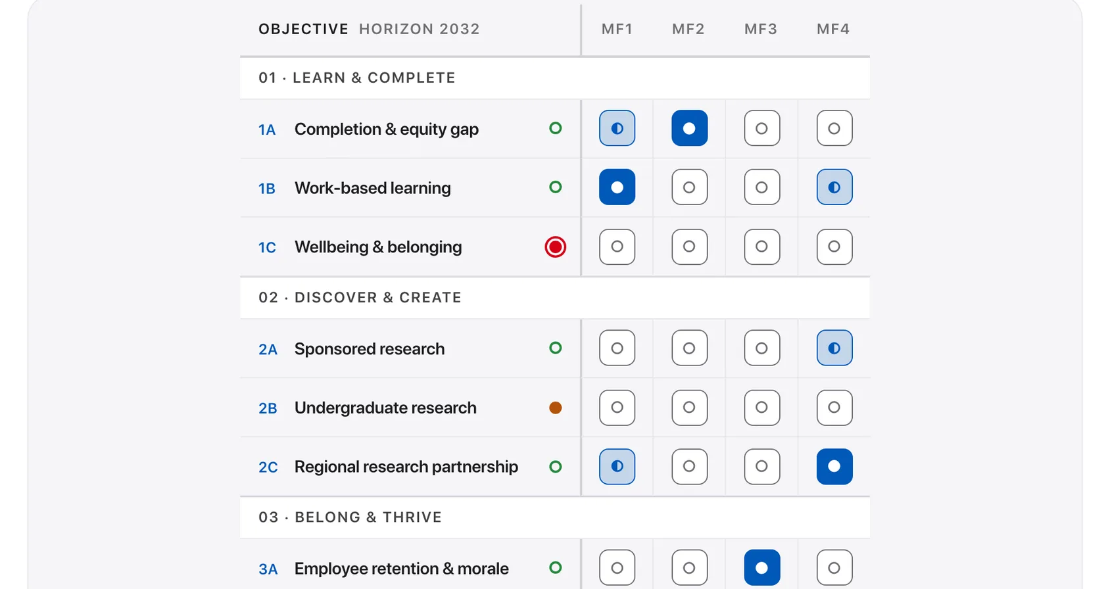1110x589 pixels.
Task: Toggle the empty MF4 cell for Completion & equity gap
Action: pyautogui.click(x=834, y=128)
